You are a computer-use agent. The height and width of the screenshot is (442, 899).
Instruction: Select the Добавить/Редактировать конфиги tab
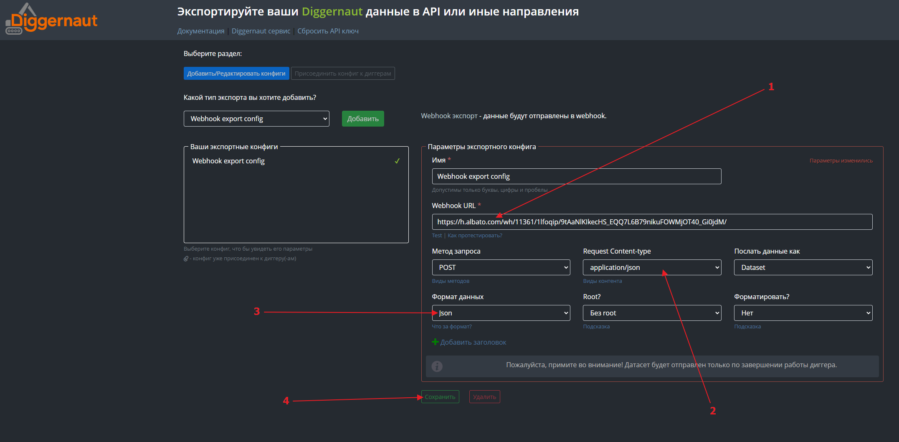click(x=236, y=74)
